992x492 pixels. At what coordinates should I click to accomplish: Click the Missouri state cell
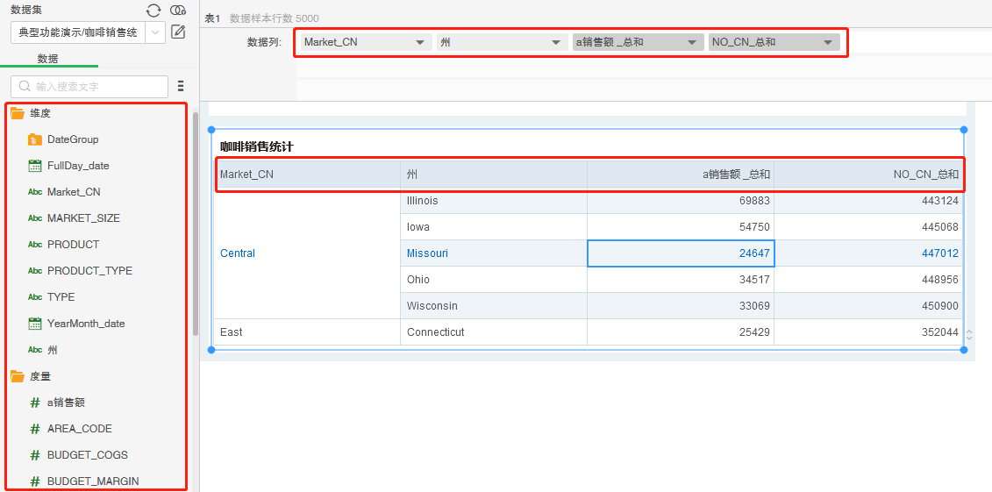point(427,253)
